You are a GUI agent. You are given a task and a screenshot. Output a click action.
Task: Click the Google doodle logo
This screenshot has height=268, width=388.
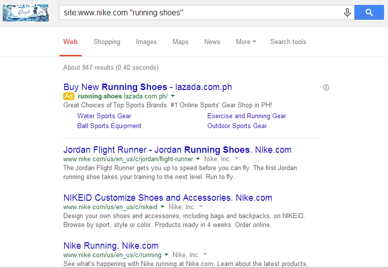point(26,13)
